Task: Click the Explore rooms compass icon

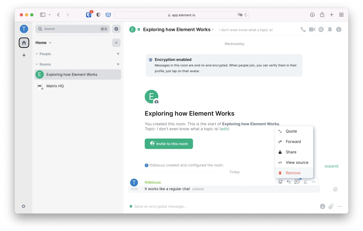Action: click(x=116, y=29)
